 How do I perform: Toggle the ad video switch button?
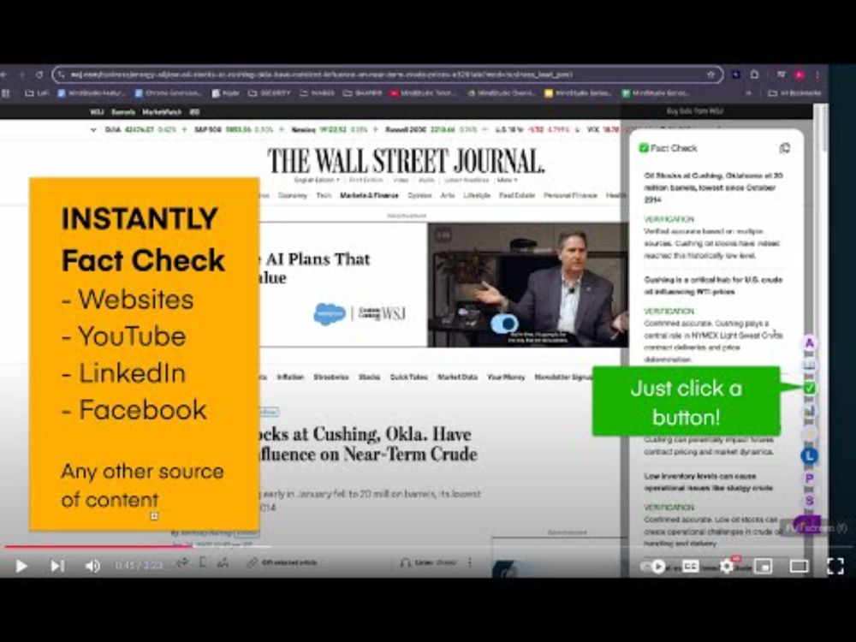(504, 324)
